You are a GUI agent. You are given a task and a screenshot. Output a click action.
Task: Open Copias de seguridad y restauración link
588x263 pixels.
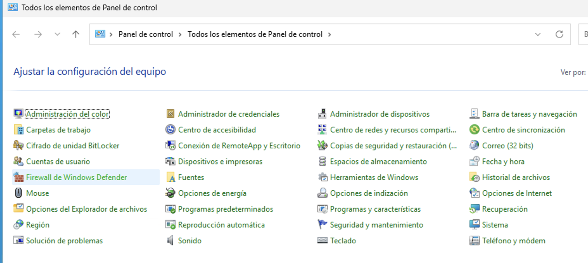[393, 146]
